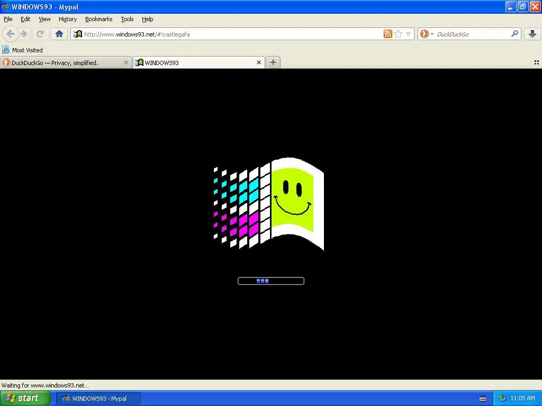
Task: Click the system tray network icon
Action: click(x=502, y=399)
